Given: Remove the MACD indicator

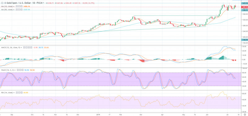Looking at the screenshot, I should point(31,48).
